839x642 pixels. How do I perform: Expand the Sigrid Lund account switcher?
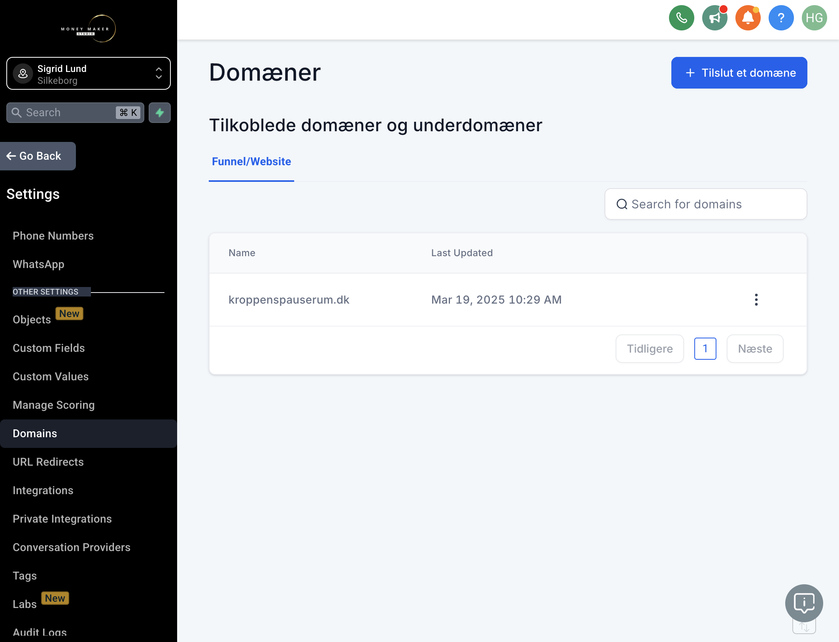pos(89,74)
